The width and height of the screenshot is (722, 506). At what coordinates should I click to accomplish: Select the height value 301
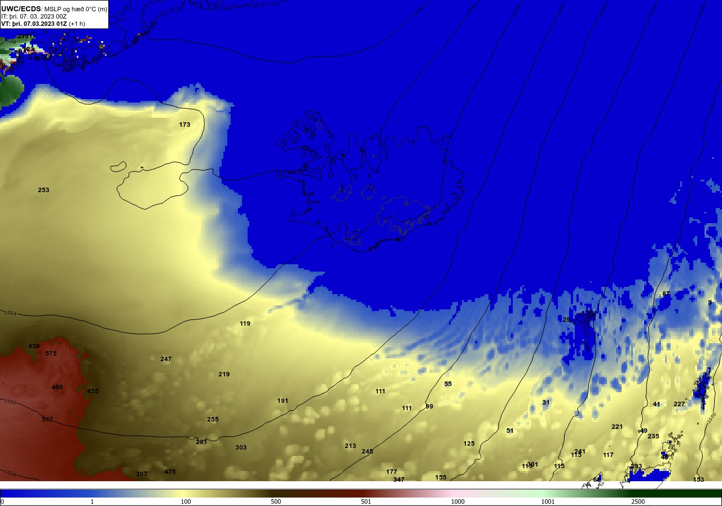click(x=532, y=464)
